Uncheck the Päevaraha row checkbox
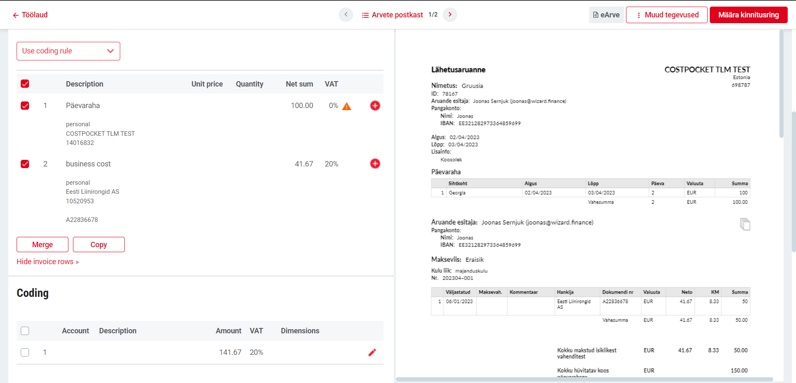Screen dimensions: 796x383 pyautogui.click(x=25, y=106)
